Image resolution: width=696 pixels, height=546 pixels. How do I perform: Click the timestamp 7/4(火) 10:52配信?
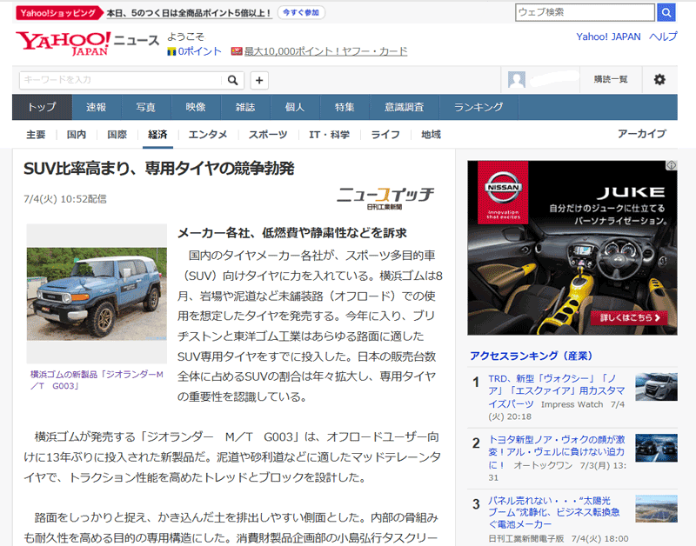coord(65,199)
